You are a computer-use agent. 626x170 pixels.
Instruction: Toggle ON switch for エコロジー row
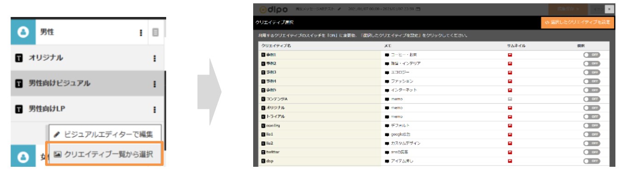(591, 73)
